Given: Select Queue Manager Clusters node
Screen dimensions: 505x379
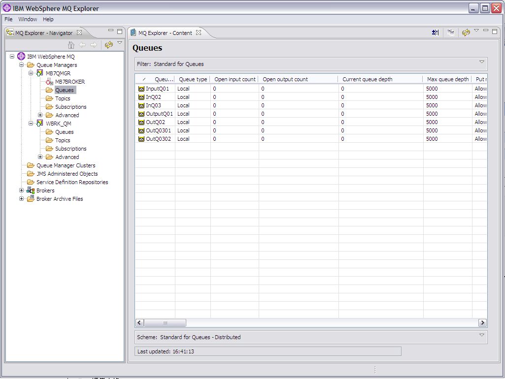Looking at the screenshot, I should 66,165.
